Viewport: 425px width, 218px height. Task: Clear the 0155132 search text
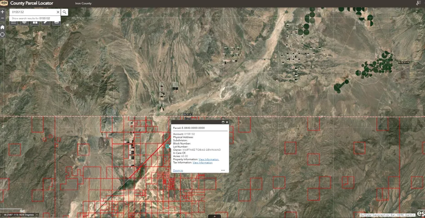(x=58, y=12)
